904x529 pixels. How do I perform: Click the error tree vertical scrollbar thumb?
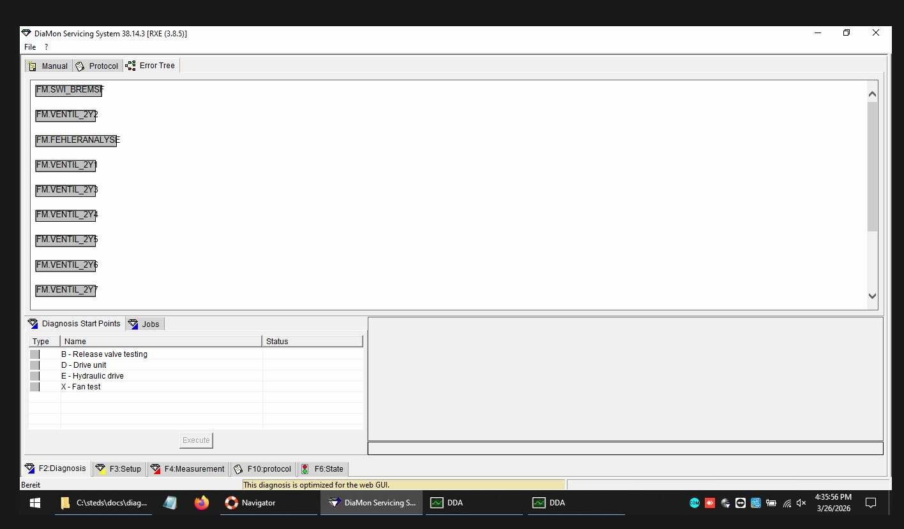(873, 166)
